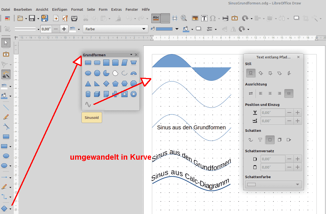Select the freeform pencil line tool

click(6, 117)
